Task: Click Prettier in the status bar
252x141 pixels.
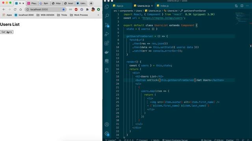Action: click(x=230, y=140)
